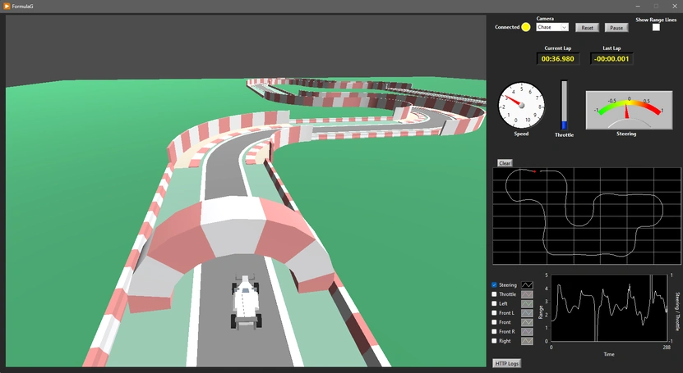Click the Front L line style icon
The image size is (683, 373).
click(527, 313)
